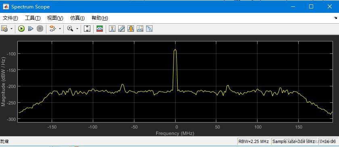The width and height of the screenshot is (339, 147).
Task: Click the dock window arrow at menu bar right
Action: click(335, 18)
